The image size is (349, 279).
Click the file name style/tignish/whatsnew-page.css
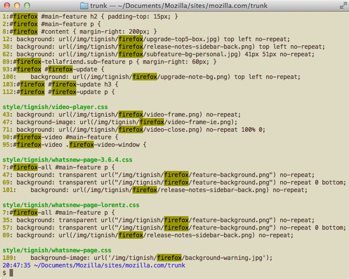click(x=57, y=250)
